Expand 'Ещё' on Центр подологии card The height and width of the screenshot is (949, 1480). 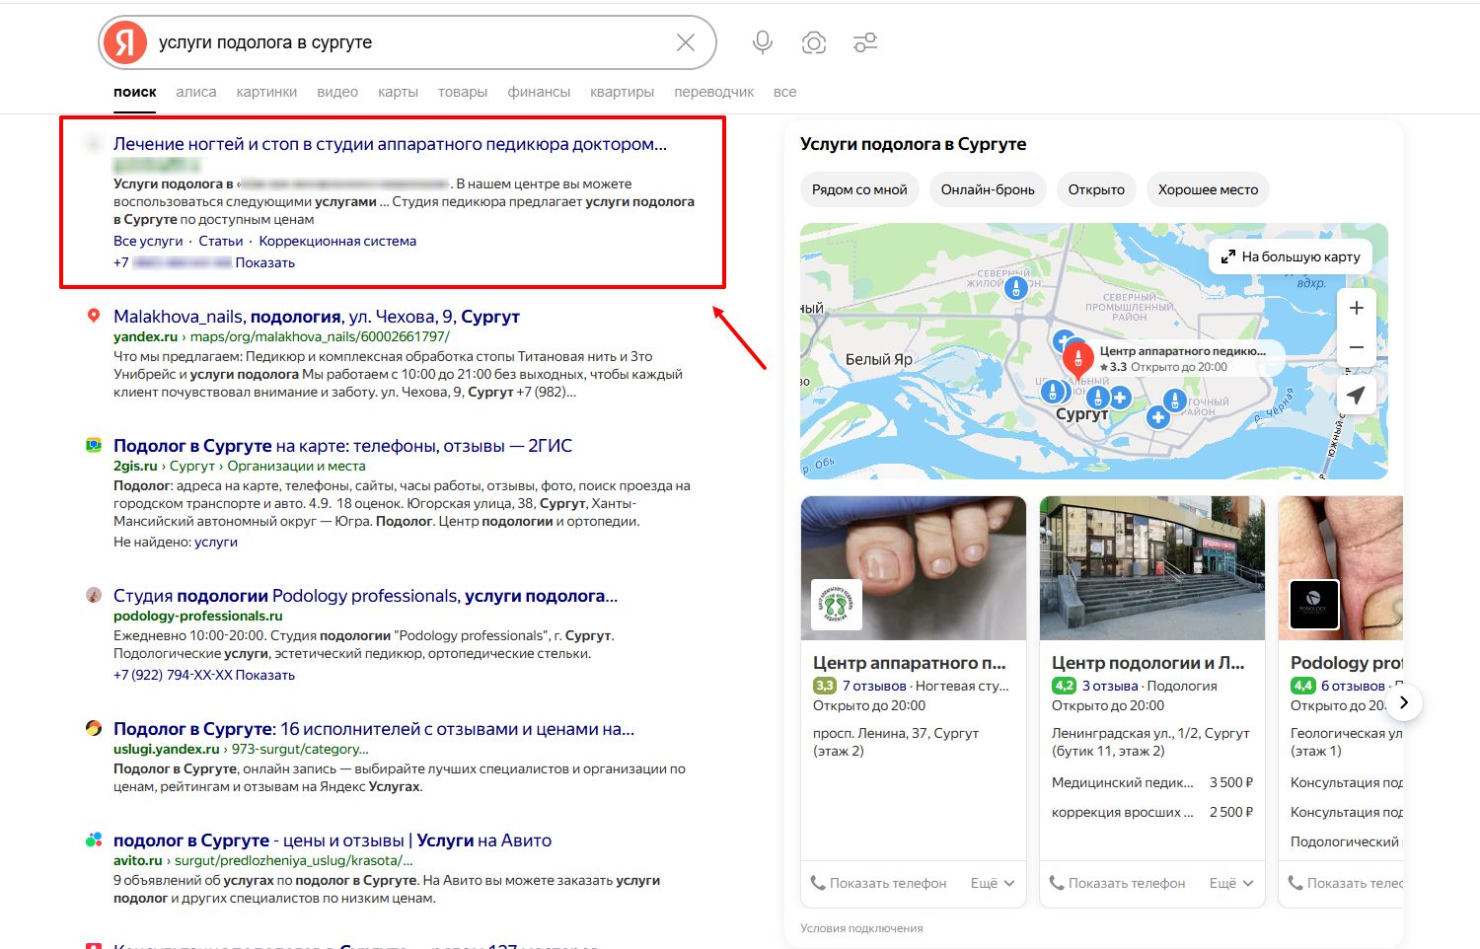[1231, 883]
